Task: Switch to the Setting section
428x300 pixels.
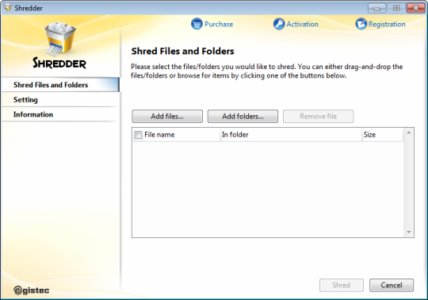Action: point(60,100)
